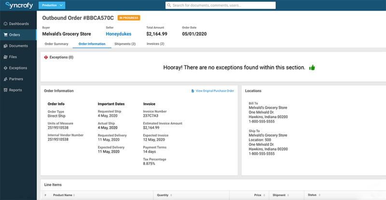Open Exceptions in the sidebar
This screenshot has width=386, height=200.
(18, 68)
